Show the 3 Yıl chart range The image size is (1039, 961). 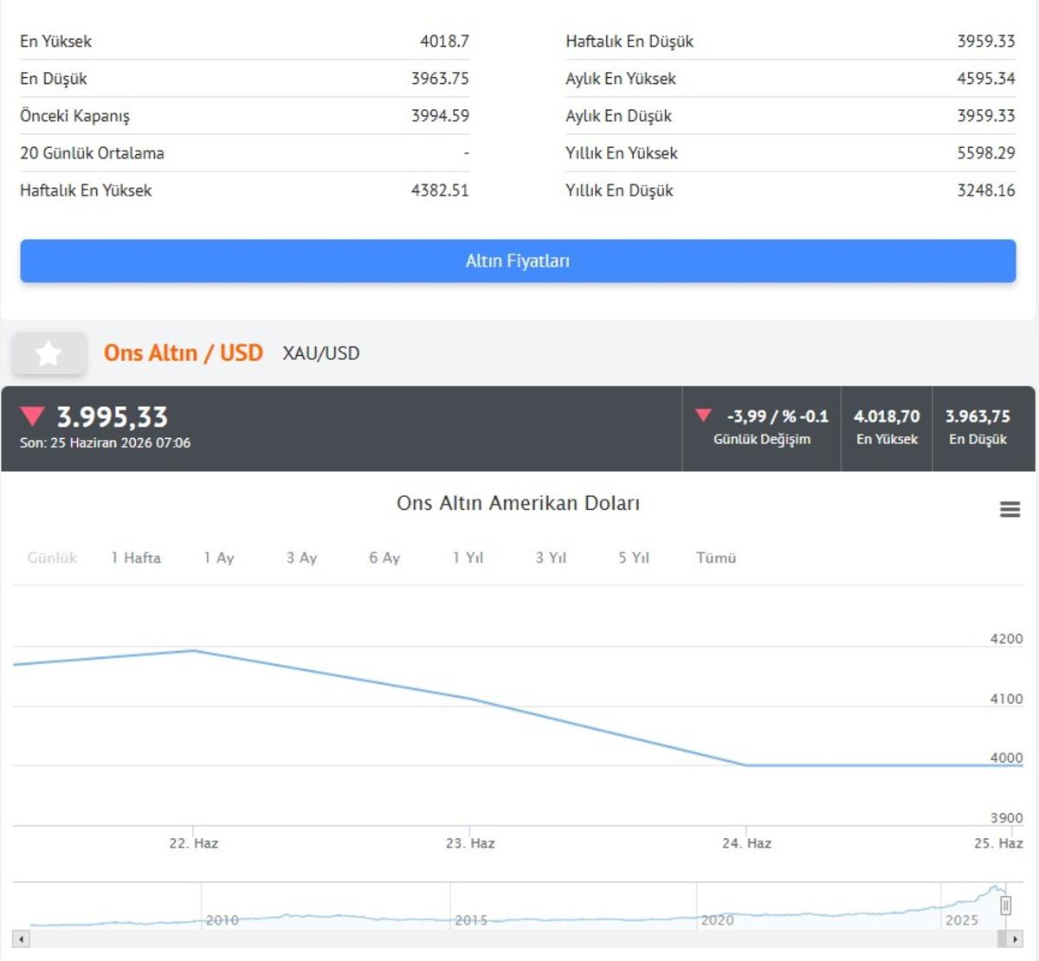point(551,558)
